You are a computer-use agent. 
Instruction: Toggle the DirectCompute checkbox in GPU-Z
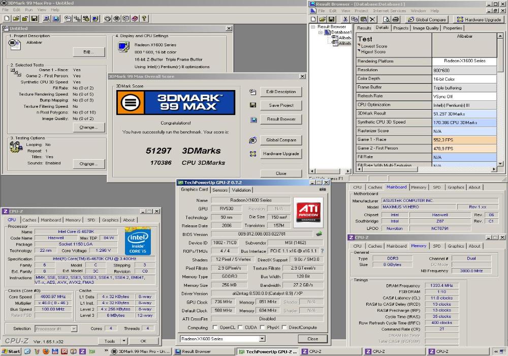tap(284, 328)
